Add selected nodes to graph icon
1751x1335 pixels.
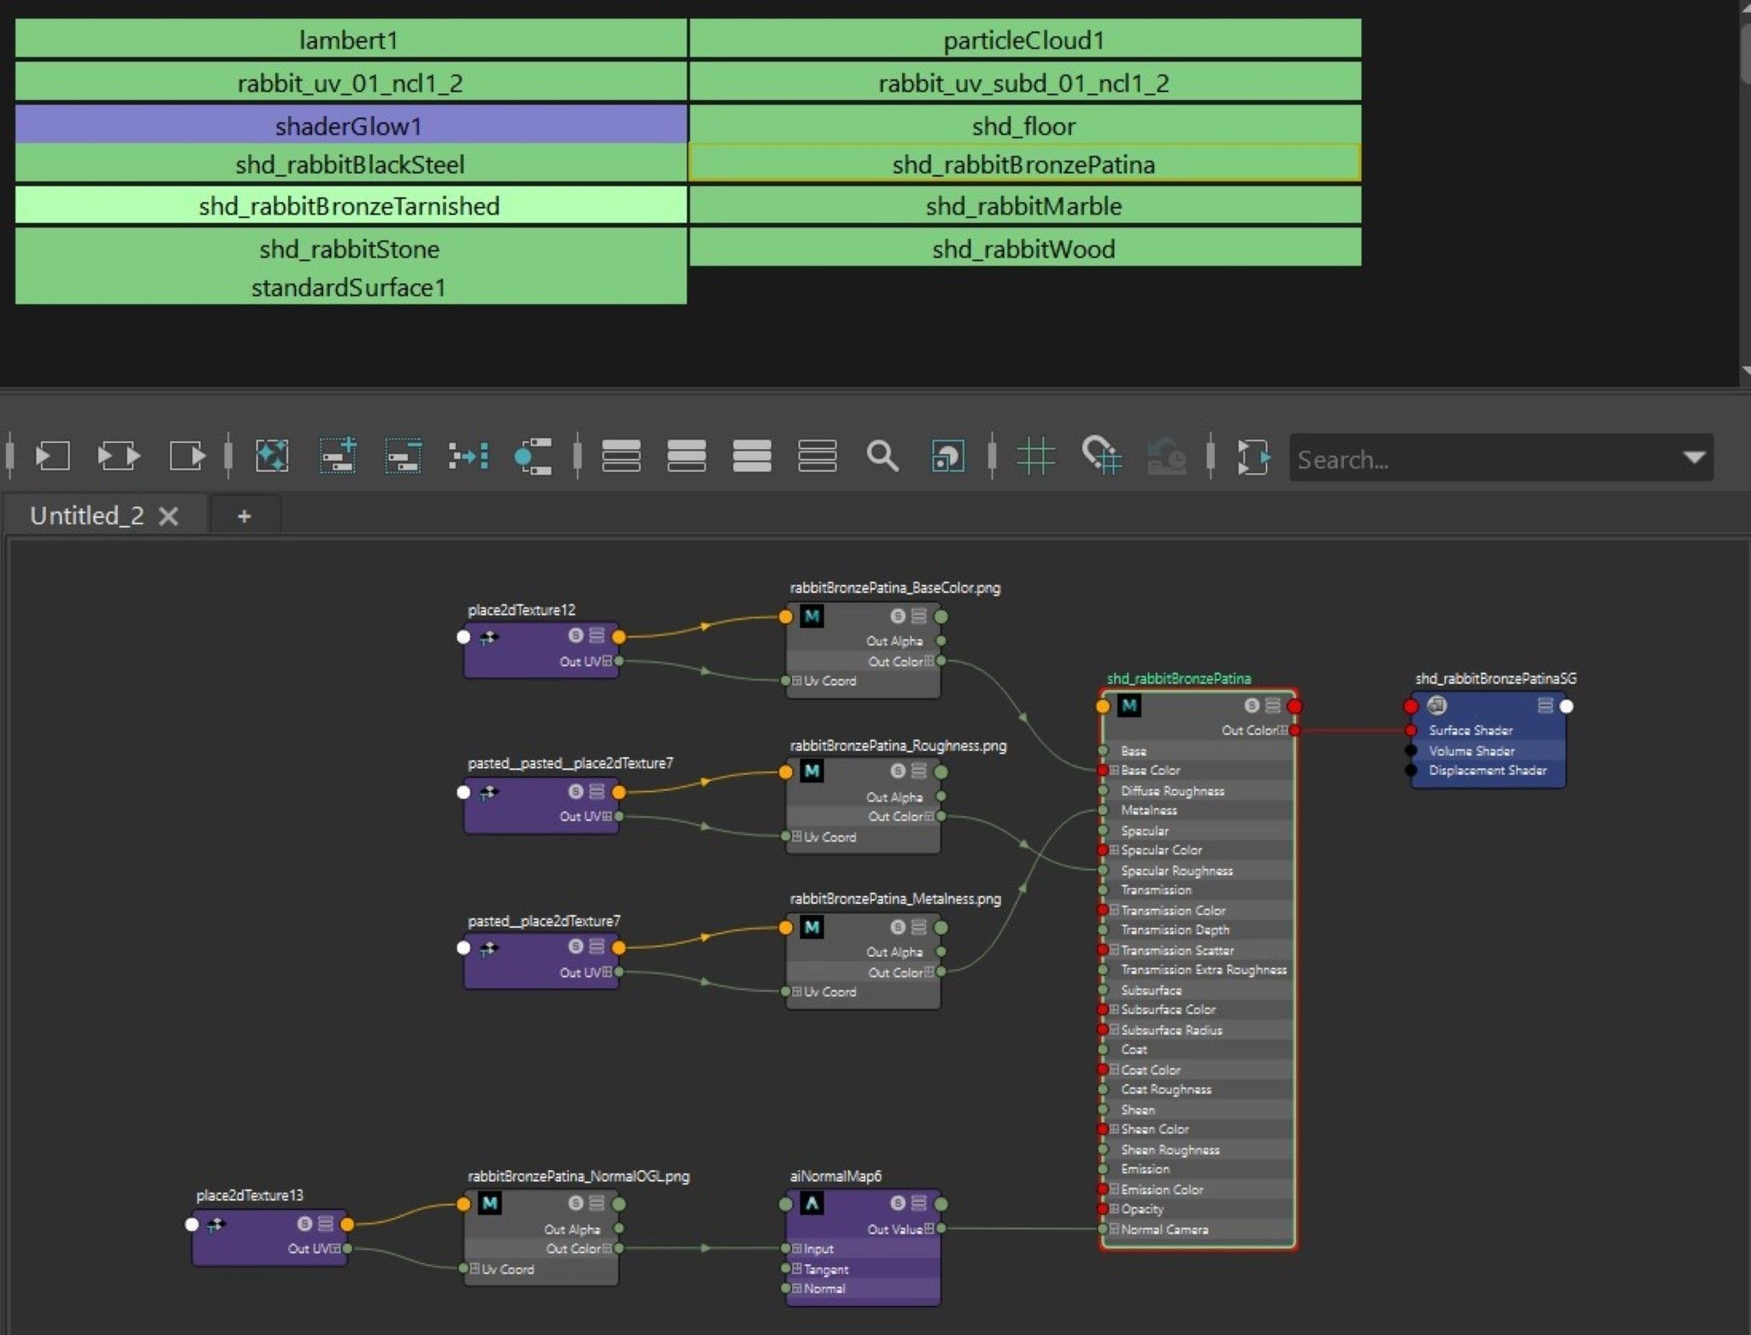338,456
